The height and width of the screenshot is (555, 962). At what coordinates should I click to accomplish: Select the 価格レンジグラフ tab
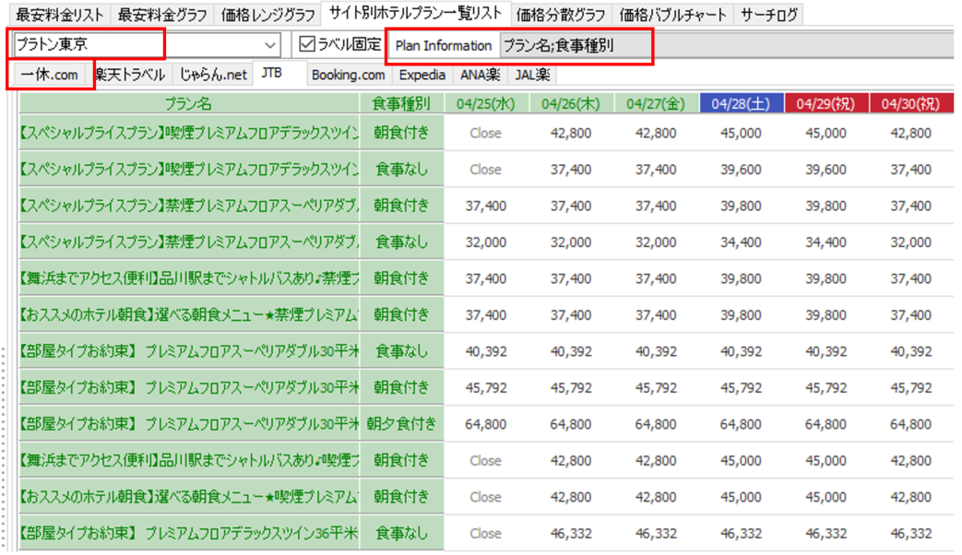click(267, 15)
